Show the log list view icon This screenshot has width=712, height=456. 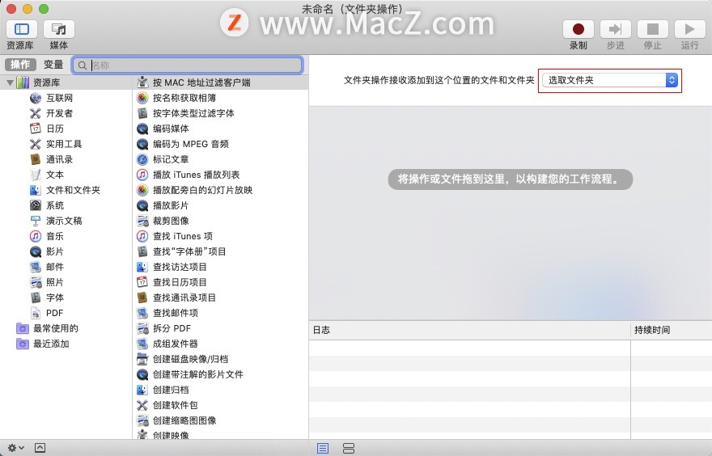(x=323, y=448)
